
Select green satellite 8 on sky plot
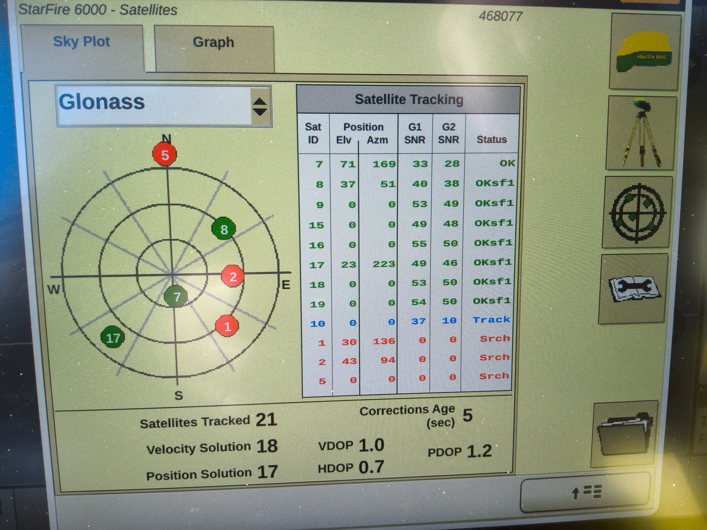coord(224,229)
